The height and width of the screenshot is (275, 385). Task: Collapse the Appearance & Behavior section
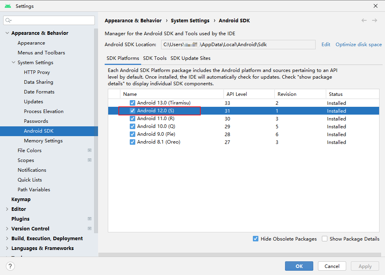[x=7, y=33]
